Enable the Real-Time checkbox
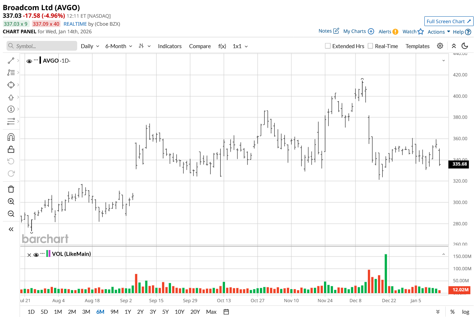The width and height of the screenshot is (474, 317). tap(370, 46)
